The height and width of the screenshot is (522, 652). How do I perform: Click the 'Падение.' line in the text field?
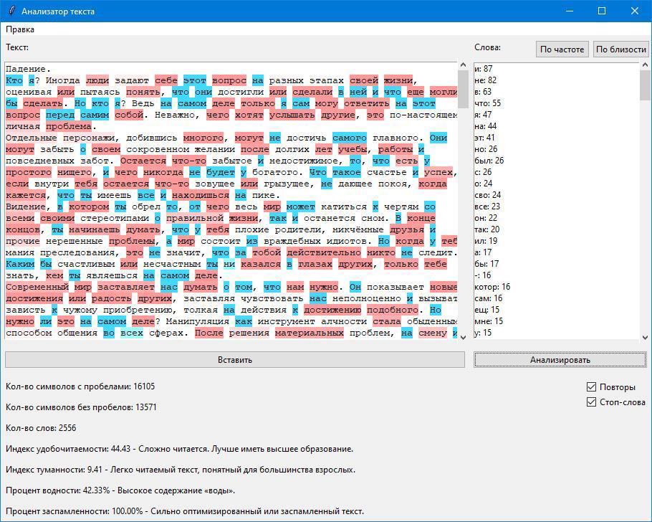pyautogui.click(x=29, y=69)
